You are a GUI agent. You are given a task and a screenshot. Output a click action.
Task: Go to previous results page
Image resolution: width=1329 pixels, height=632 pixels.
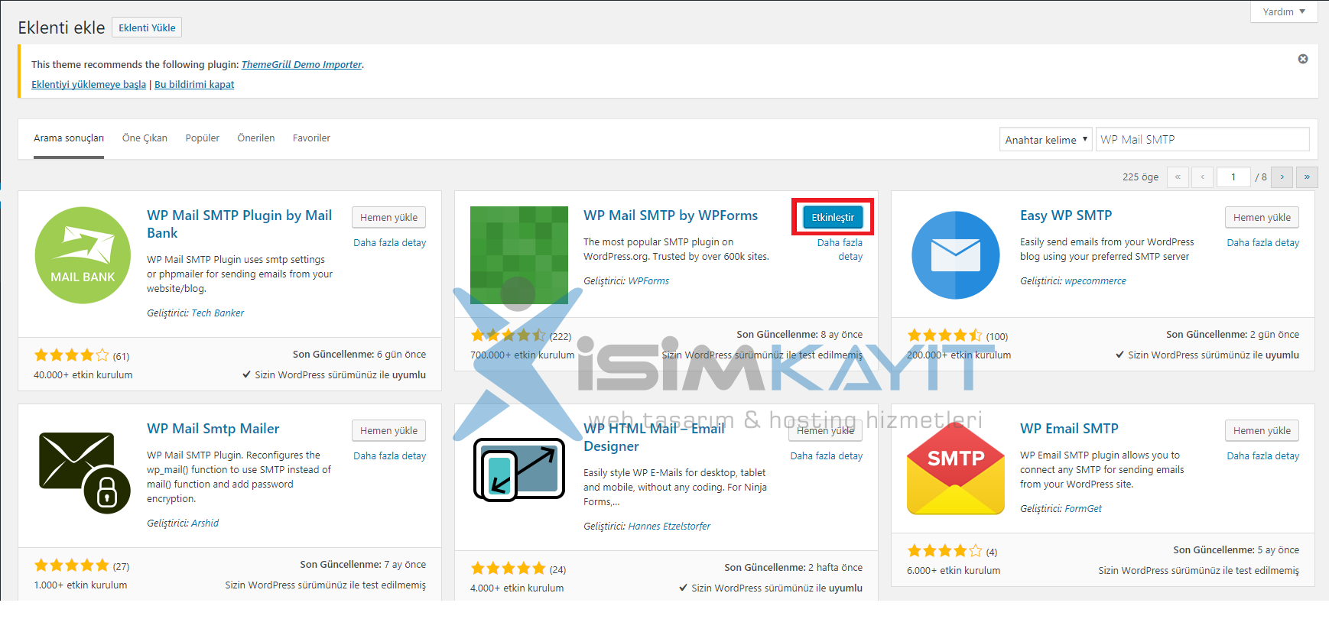click(1203, 177)
